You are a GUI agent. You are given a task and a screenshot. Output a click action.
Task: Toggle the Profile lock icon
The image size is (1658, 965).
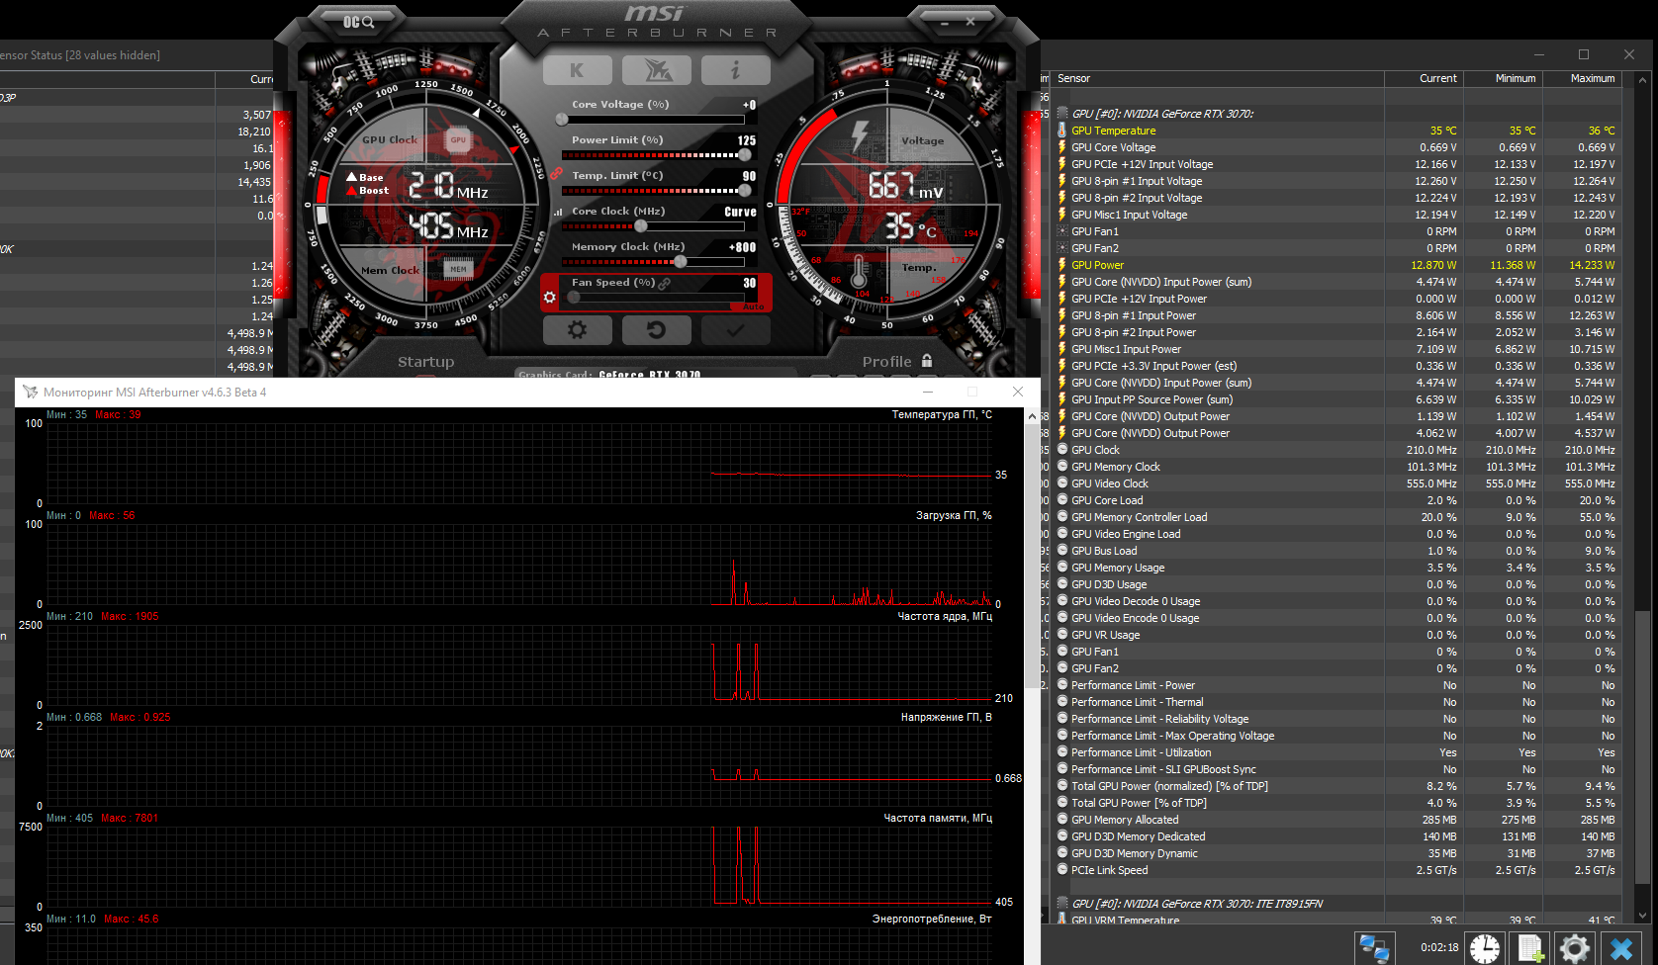(927, 361)
